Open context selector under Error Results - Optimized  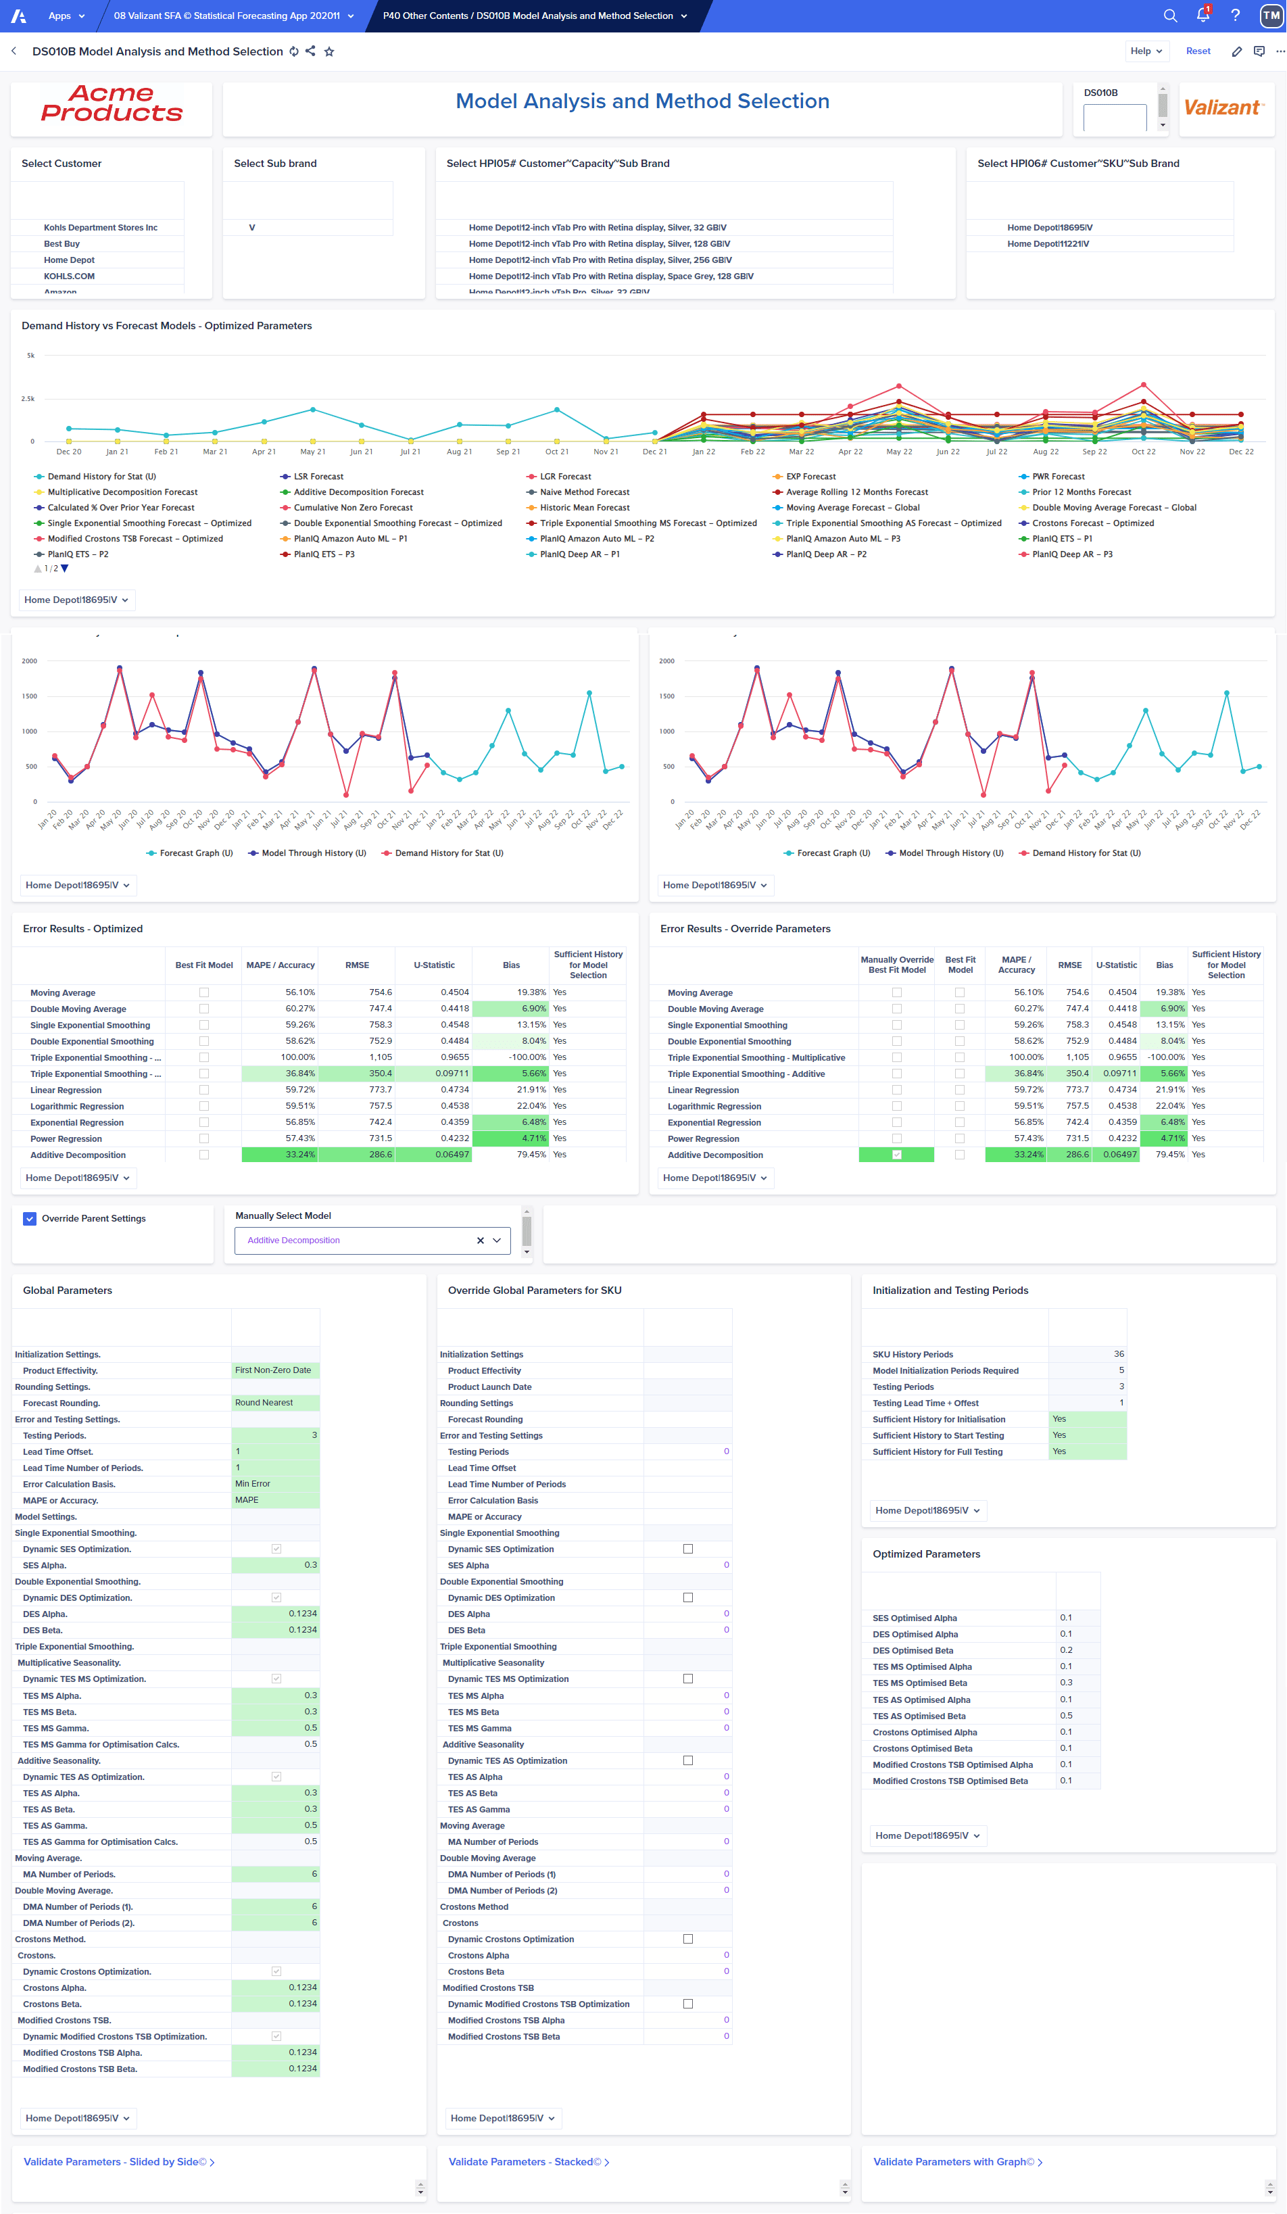click(77, 1178)
